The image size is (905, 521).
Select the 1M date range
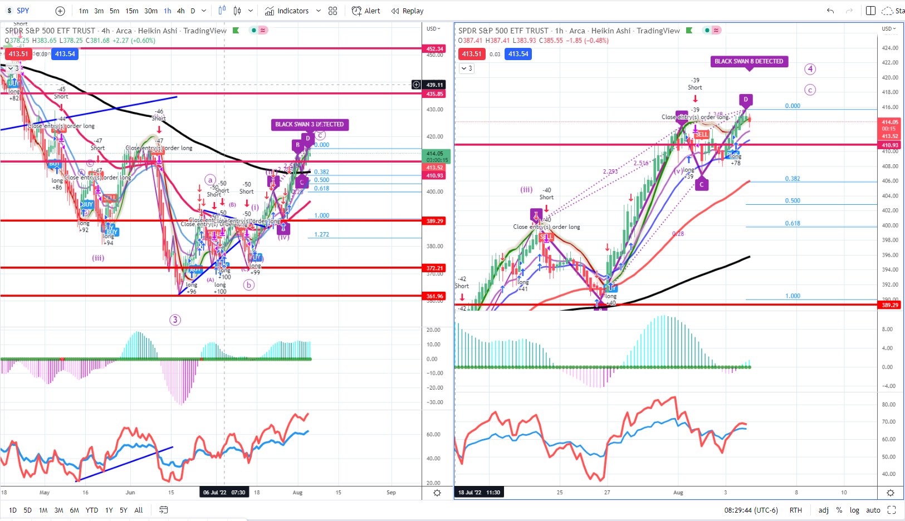(x=43, y=510)
